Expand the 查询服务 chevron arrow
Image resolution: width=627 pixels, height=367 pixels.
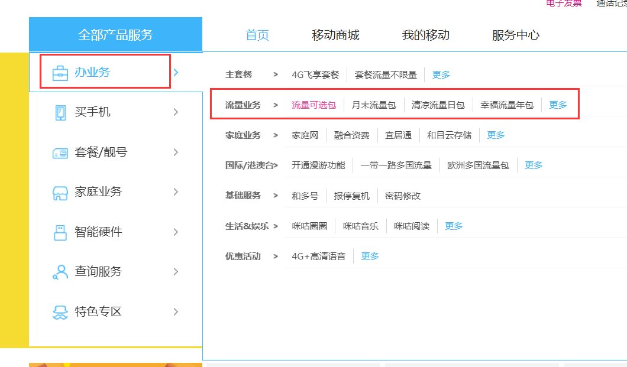click(176, 271)
